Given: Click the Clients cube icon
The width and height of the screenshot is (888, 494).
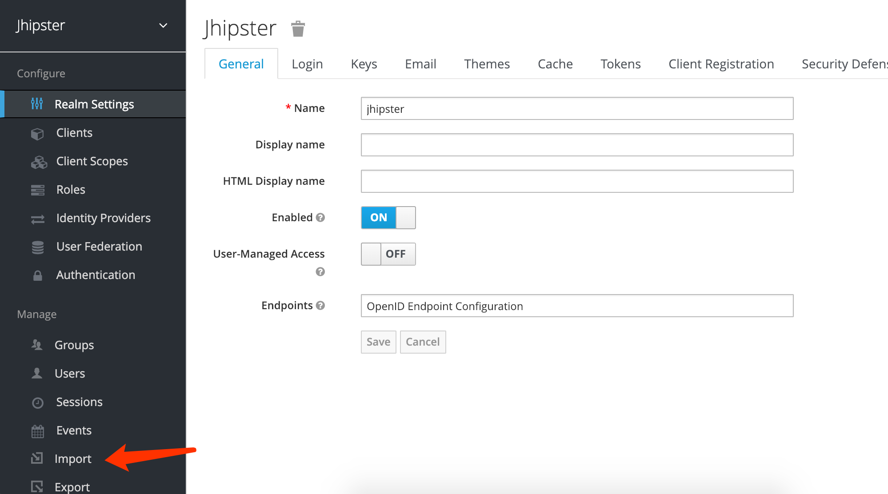Looking at the screenshot, I should [37, 133].
